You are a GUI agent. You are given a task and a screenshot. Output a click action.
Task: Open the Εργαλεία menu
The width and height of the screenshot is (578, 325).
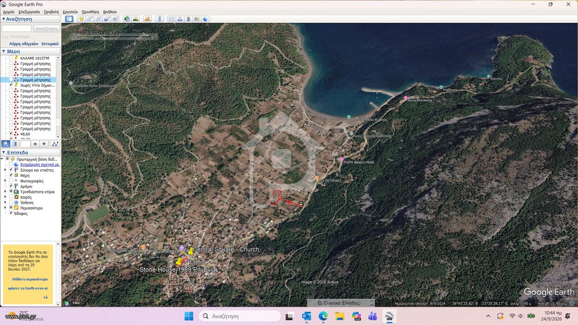(x=70, y=12)
